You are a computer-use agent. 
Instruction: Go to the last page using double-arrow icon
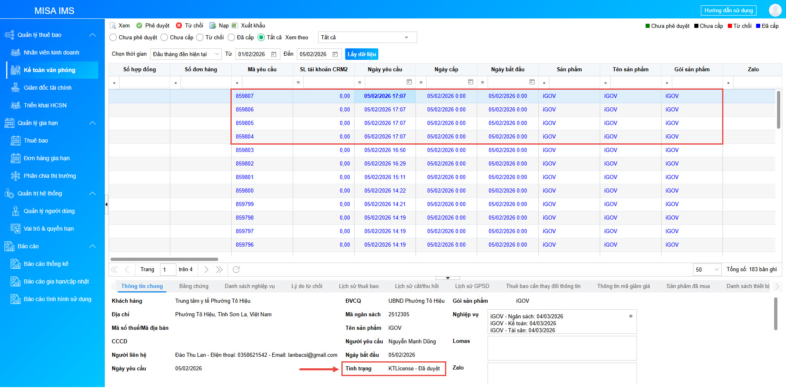tap(219, 270)
